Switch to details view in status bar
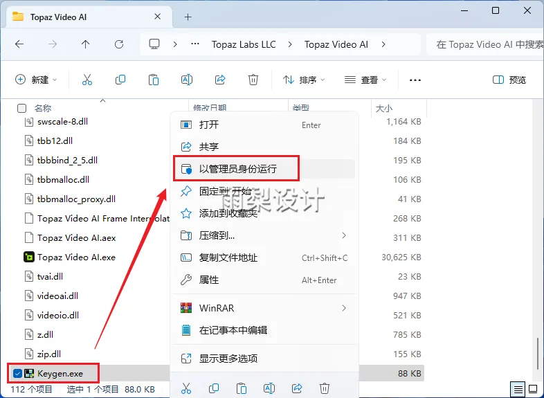Screen dimensions: 544x398 [x=518, y=389]
